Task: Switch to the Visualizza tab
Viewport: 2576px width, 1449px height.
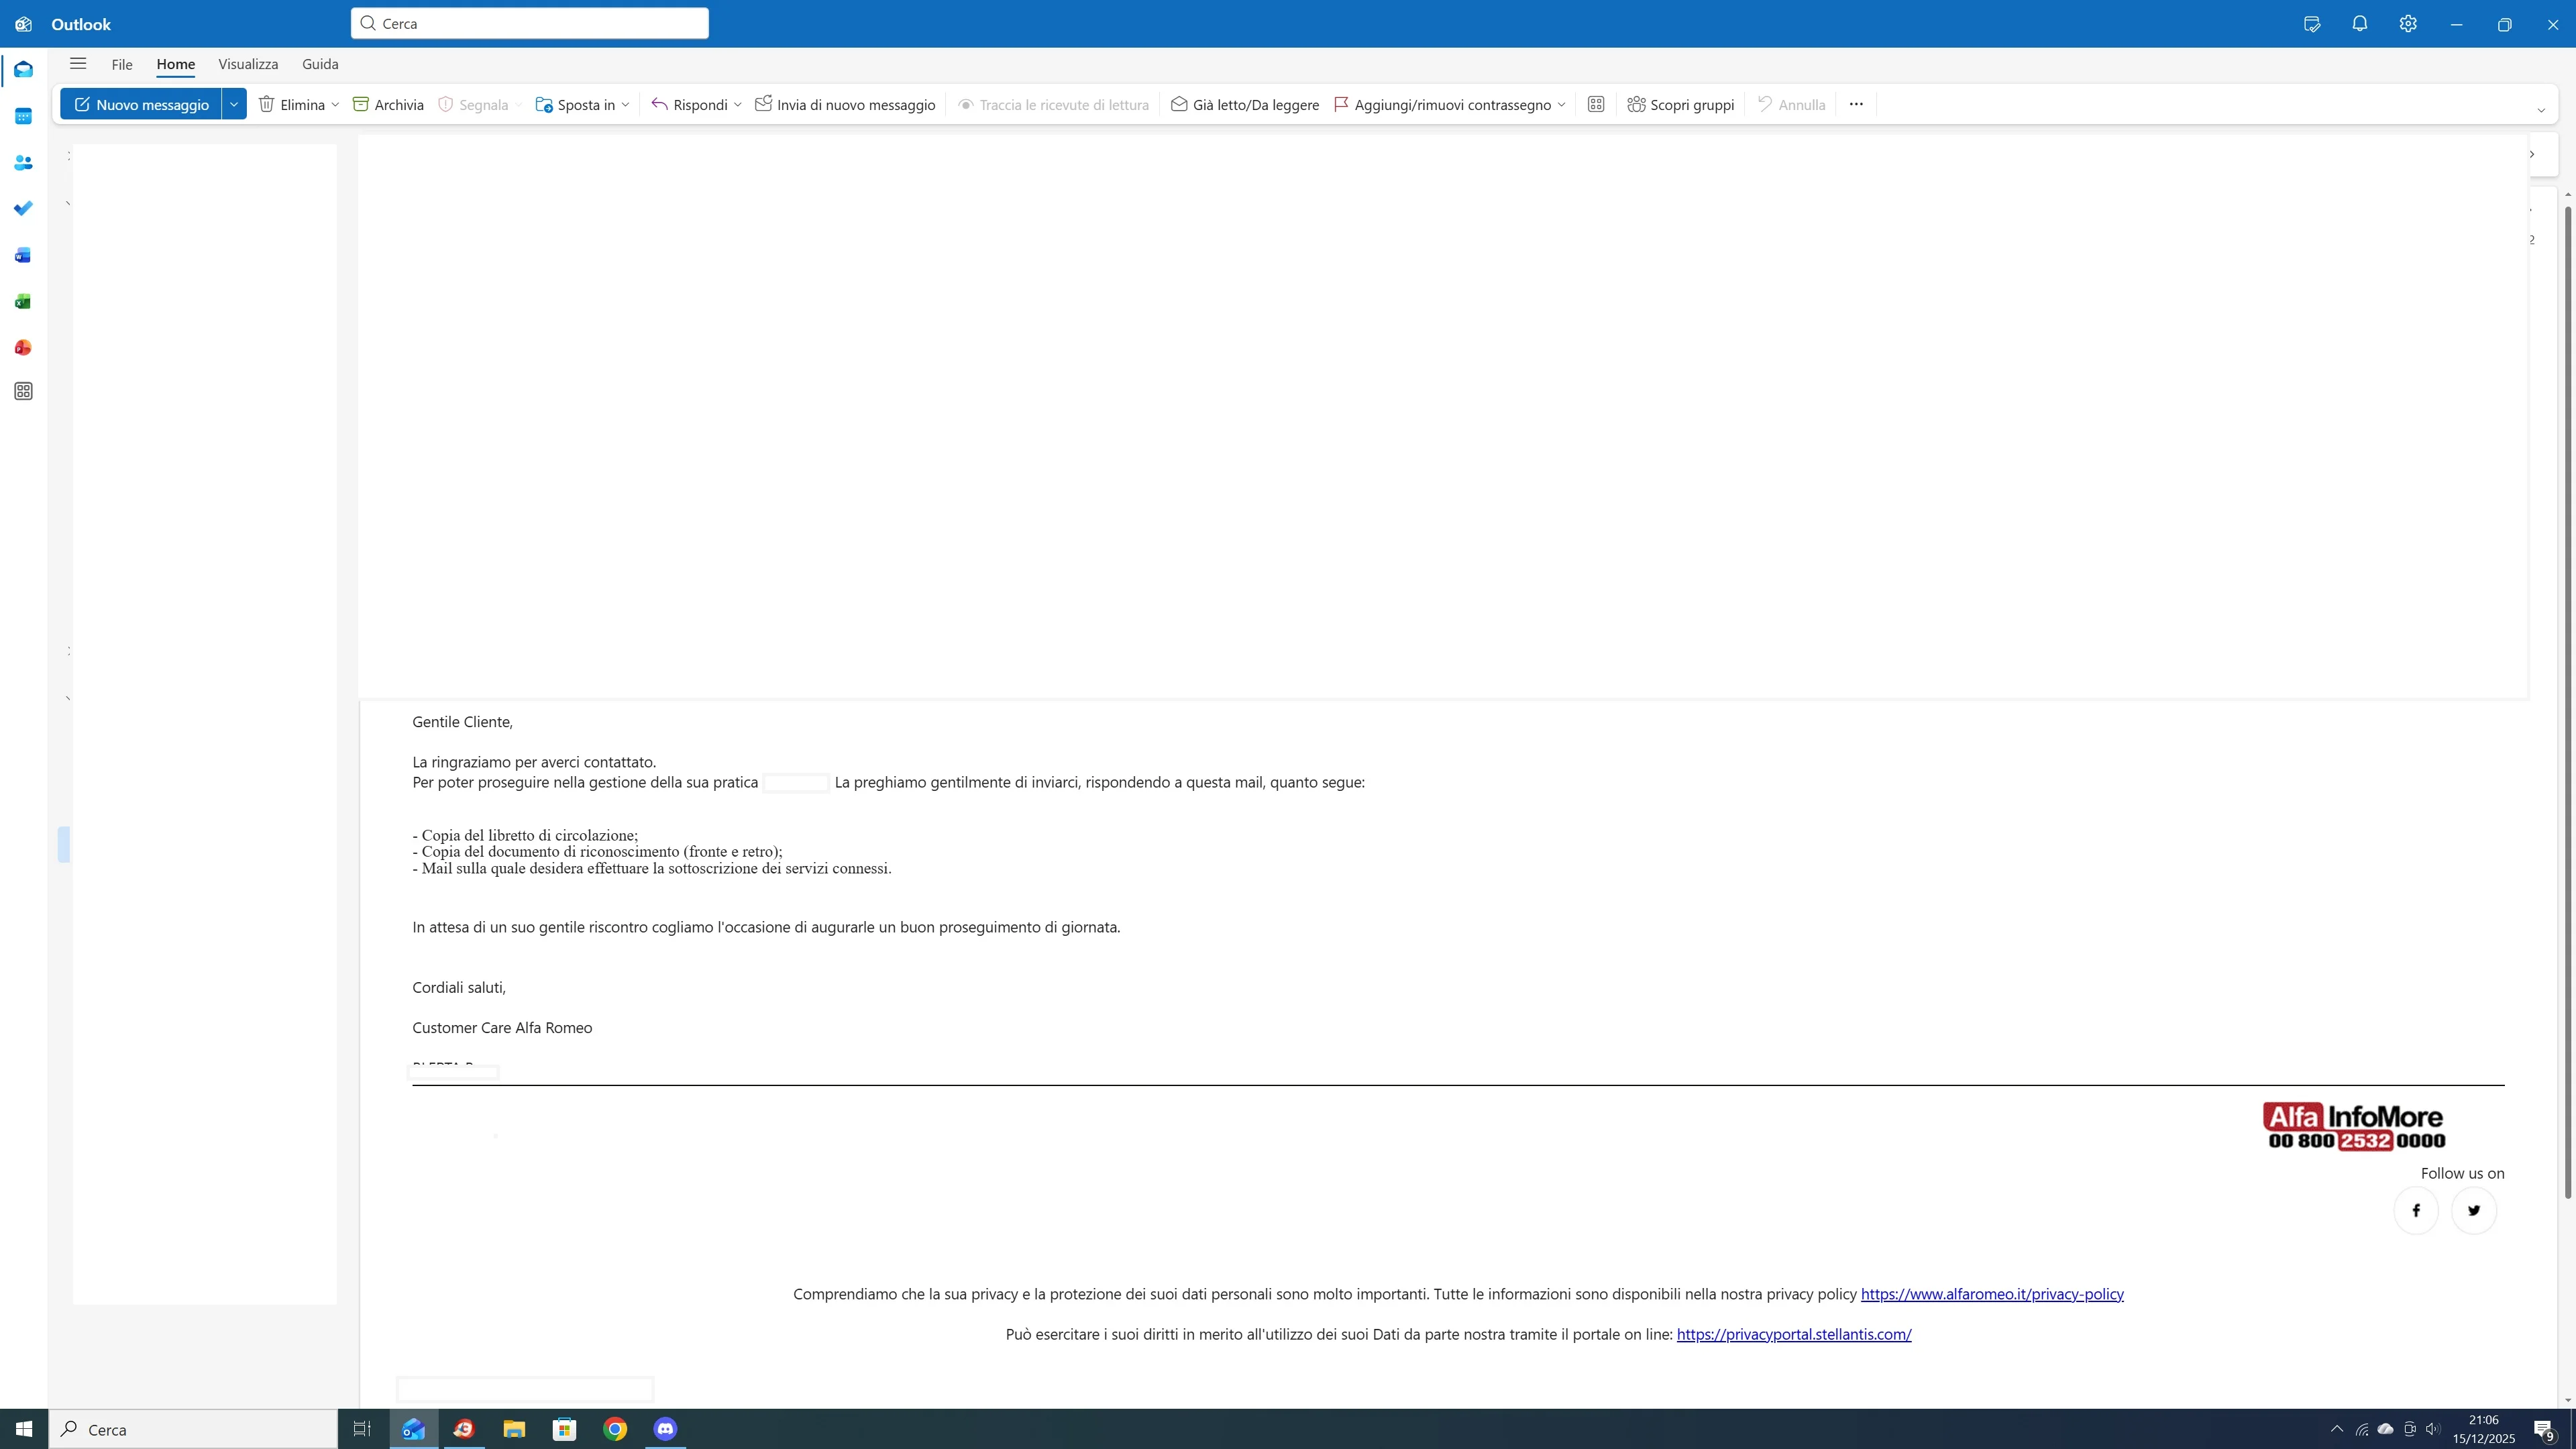Action: pos(248,63)
